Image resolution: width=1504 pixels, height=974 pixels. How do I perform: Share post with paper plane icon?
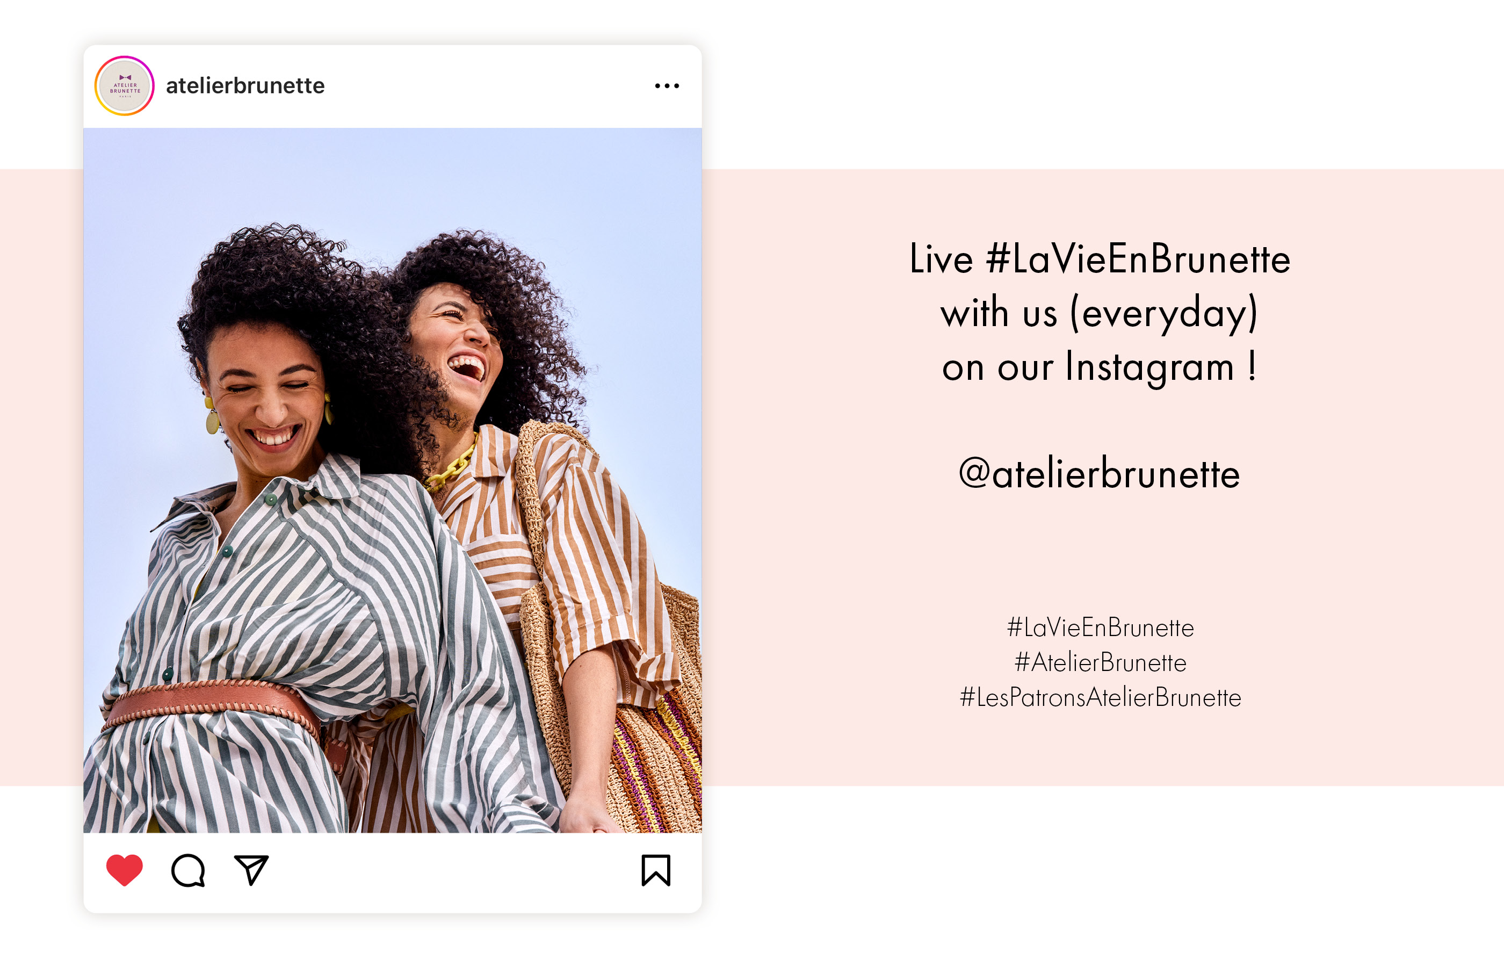[251, 870]
